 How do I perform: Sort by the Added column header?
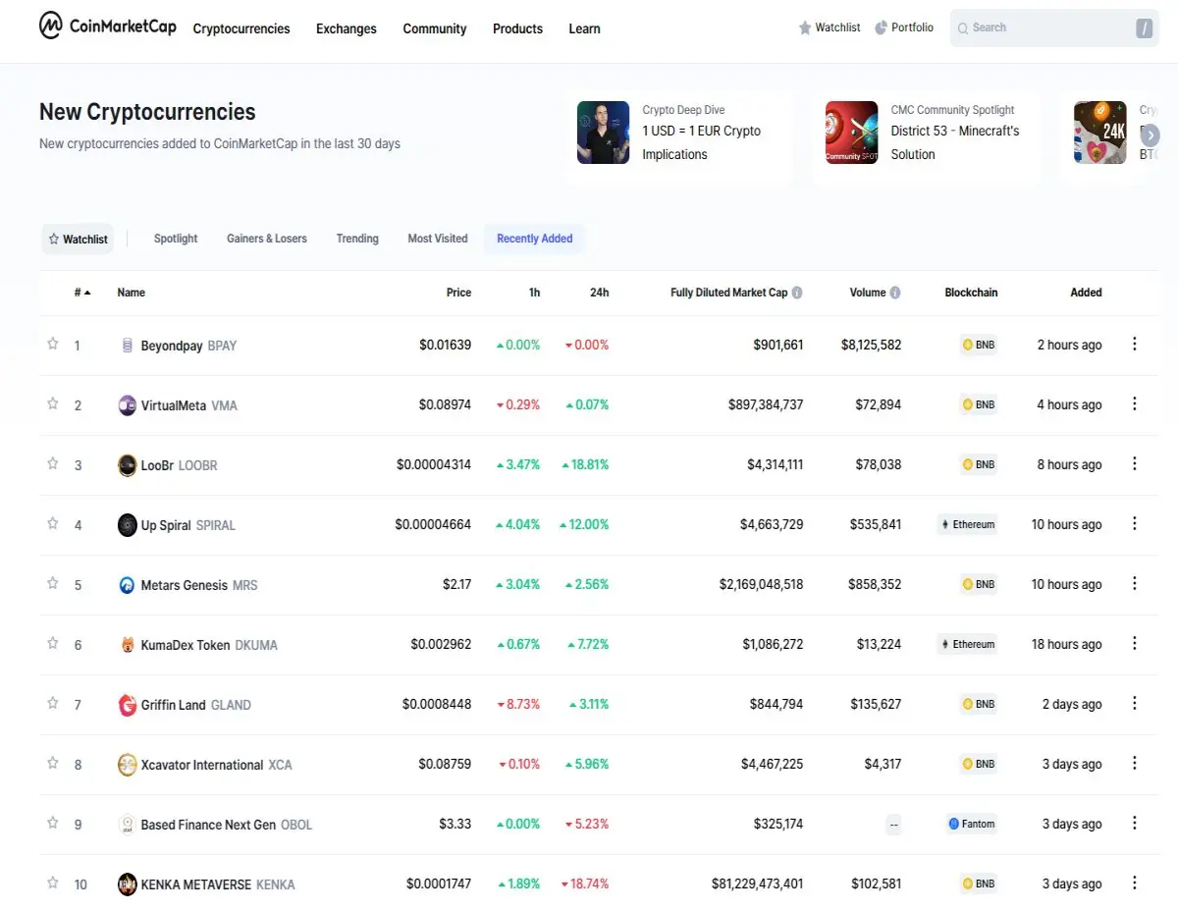point(1086,293)
